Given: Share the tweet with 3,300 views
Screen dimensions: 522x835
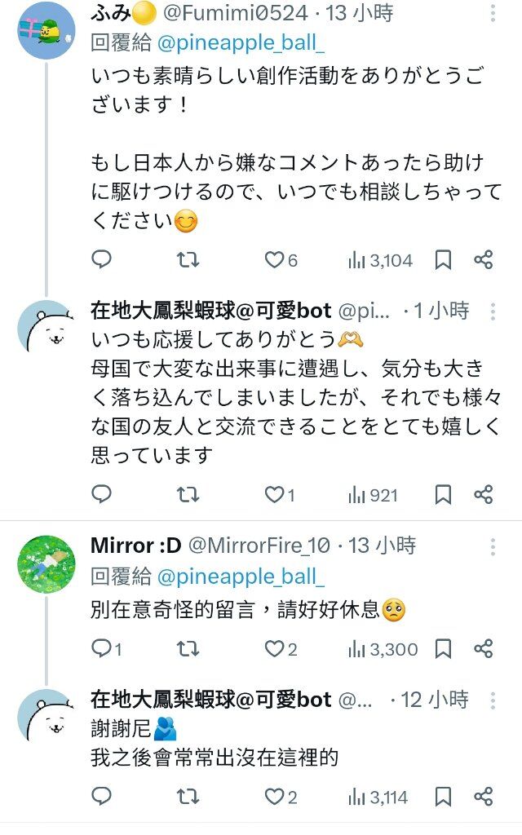Looking at the screenshot, I should 484,649.
